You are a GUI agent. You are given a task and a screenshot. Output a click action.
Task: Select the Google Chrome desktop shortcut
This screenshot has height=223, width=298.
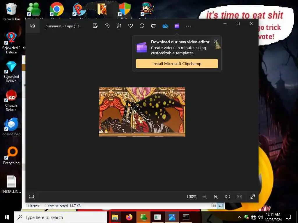pyautogui.click(x=57, y=10)
